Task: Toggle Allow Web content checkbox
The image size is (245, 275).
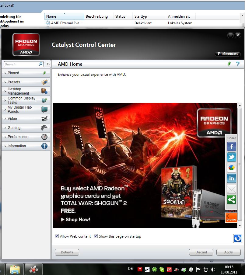Action: [57, 236]
